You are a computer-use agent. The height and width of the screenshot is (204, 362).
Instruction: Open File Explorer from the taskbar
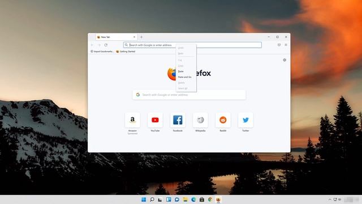pos(185,199)
